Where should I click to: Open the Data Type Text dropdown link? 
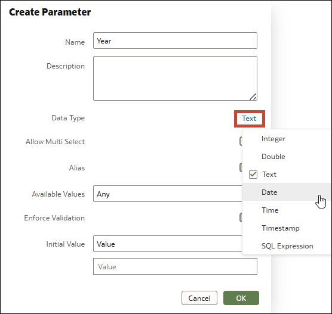pyautogui.click(x=249, y=119)
